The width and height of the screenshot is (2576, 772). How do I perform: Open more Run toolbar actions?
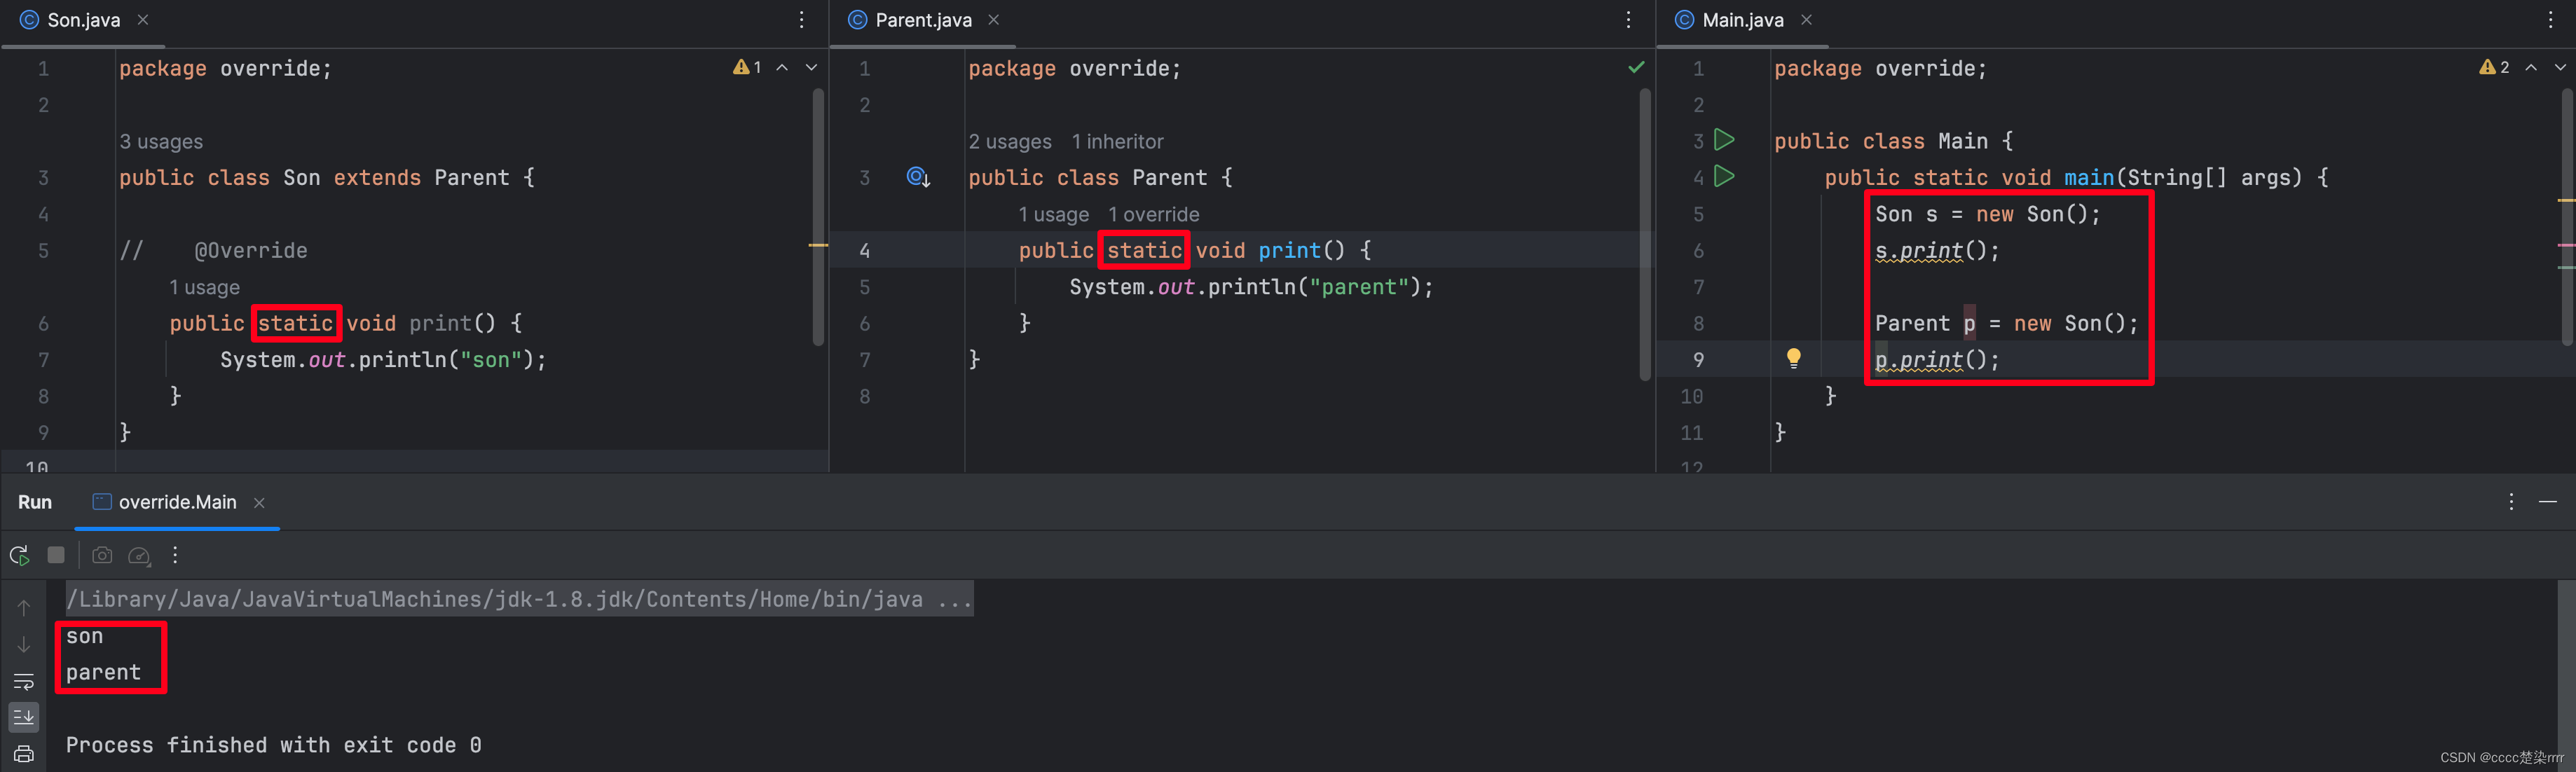(175, 555)
